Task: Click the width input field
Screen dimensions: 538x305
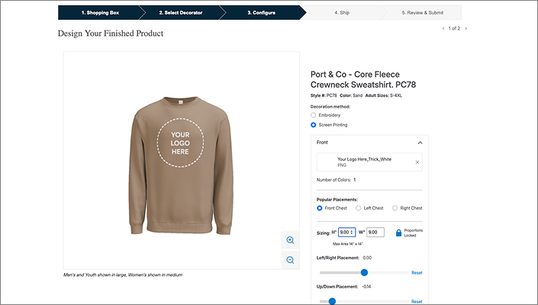Action: click(x=375, y=233)
